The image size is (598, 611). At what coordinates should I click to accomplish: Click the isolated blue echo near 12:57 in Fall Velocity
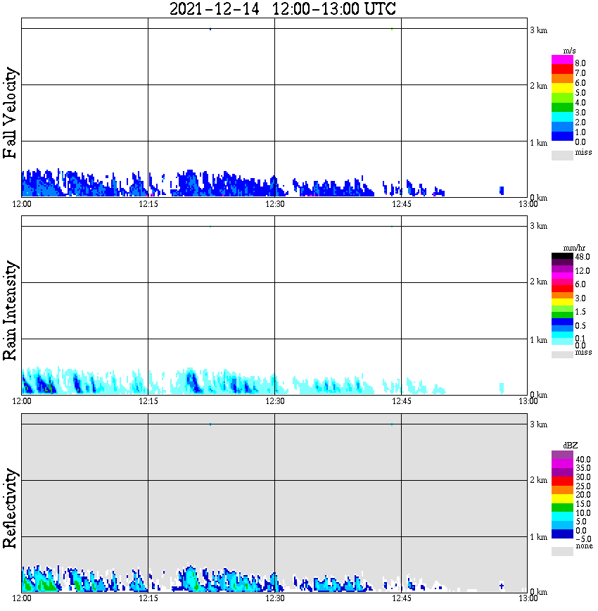click(502, 191)
